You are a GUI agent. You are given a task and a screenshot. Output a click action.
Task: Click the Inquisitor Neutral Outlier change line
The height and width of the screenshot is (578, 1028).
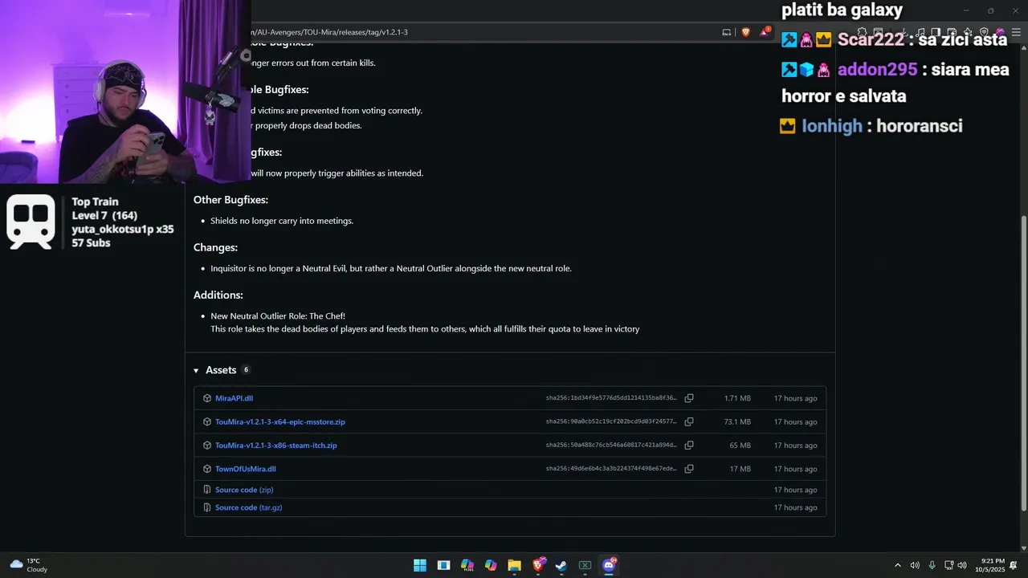[x=391, y=268]
